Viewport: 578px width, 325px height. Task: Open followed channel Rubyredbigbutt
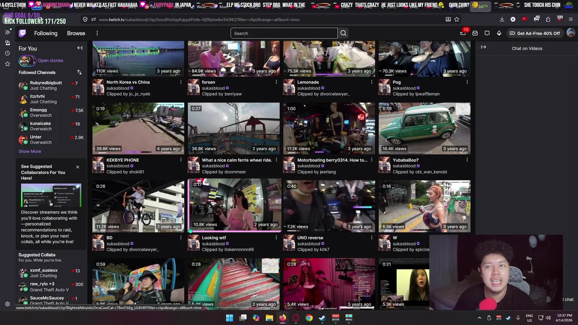click(51, 85)
